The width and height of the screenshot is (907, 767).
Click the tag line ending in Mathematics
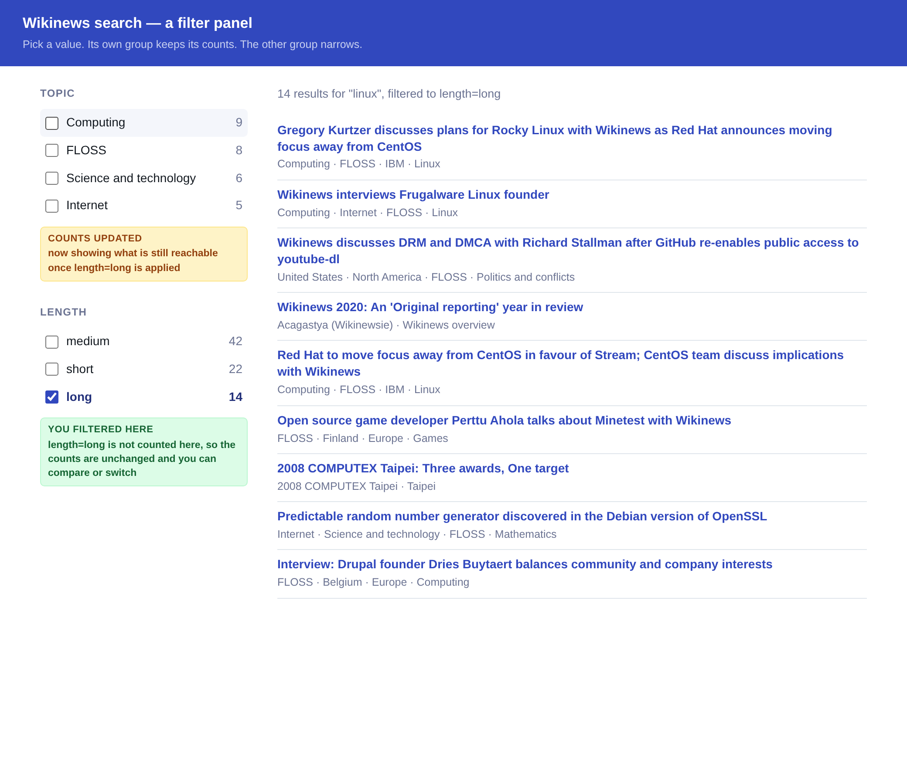click(417, 534)
